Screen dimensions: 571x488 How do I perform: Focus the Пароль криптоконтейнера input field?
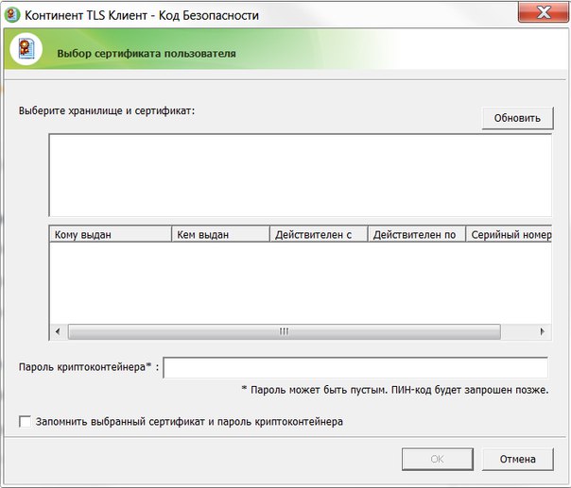pos(355,367)
